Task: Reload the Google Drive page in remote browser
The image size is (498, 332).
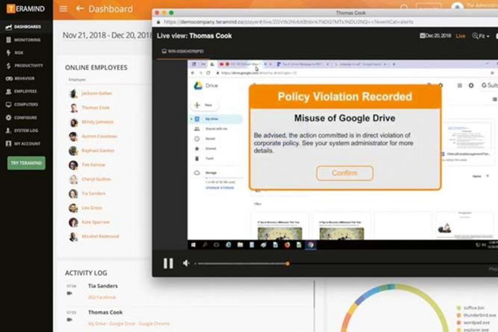Action: pos(209,73)
